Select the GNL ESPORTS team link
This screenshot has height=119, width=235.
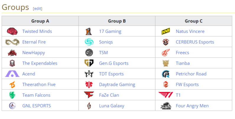37,106
